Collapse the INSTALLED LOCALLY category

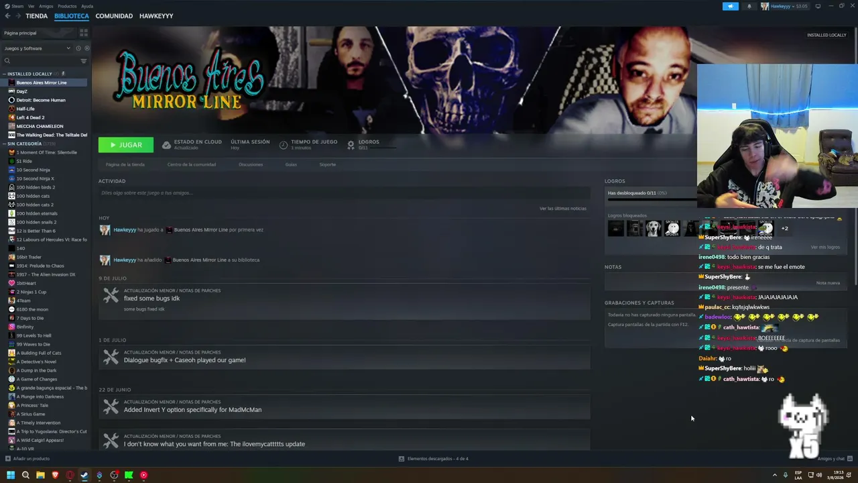click(x=4, y=74)
